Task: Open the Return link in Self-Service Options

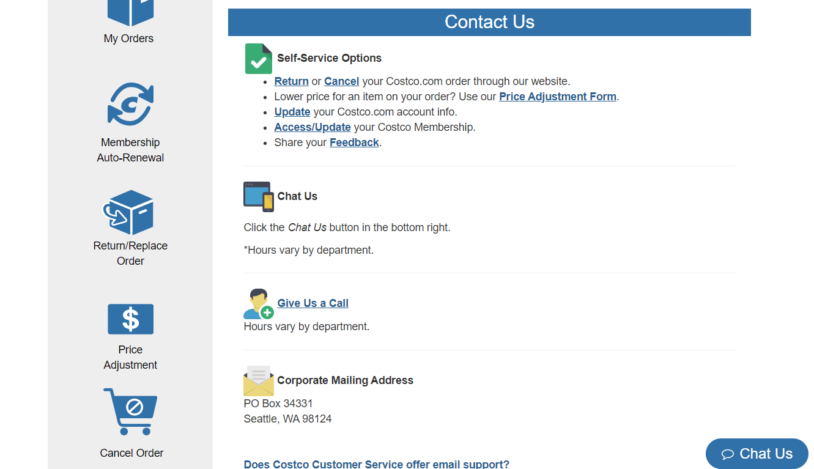Action: click(x=291, y=81)
